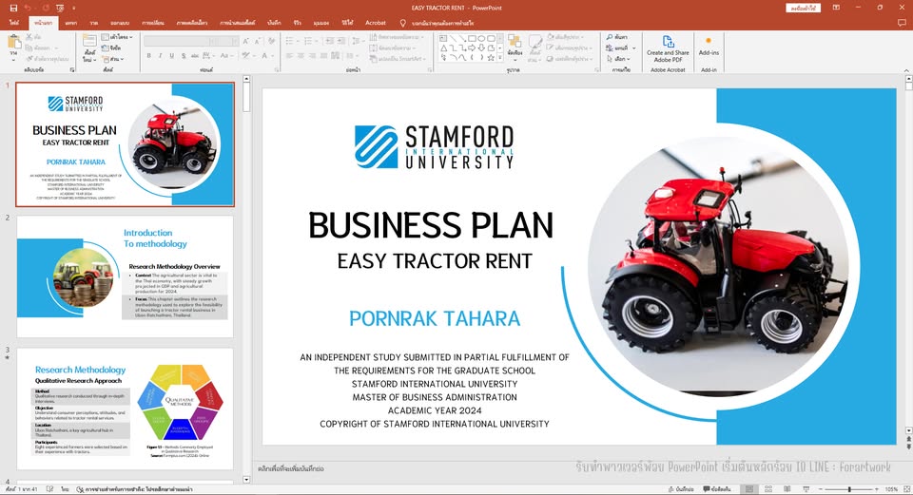Click the Clear All Formatting icon
913x495 pixels.
coord(271,41)
